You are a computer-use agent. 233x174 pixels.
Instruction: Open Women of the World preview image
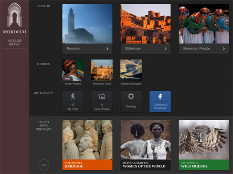[146, 140]
